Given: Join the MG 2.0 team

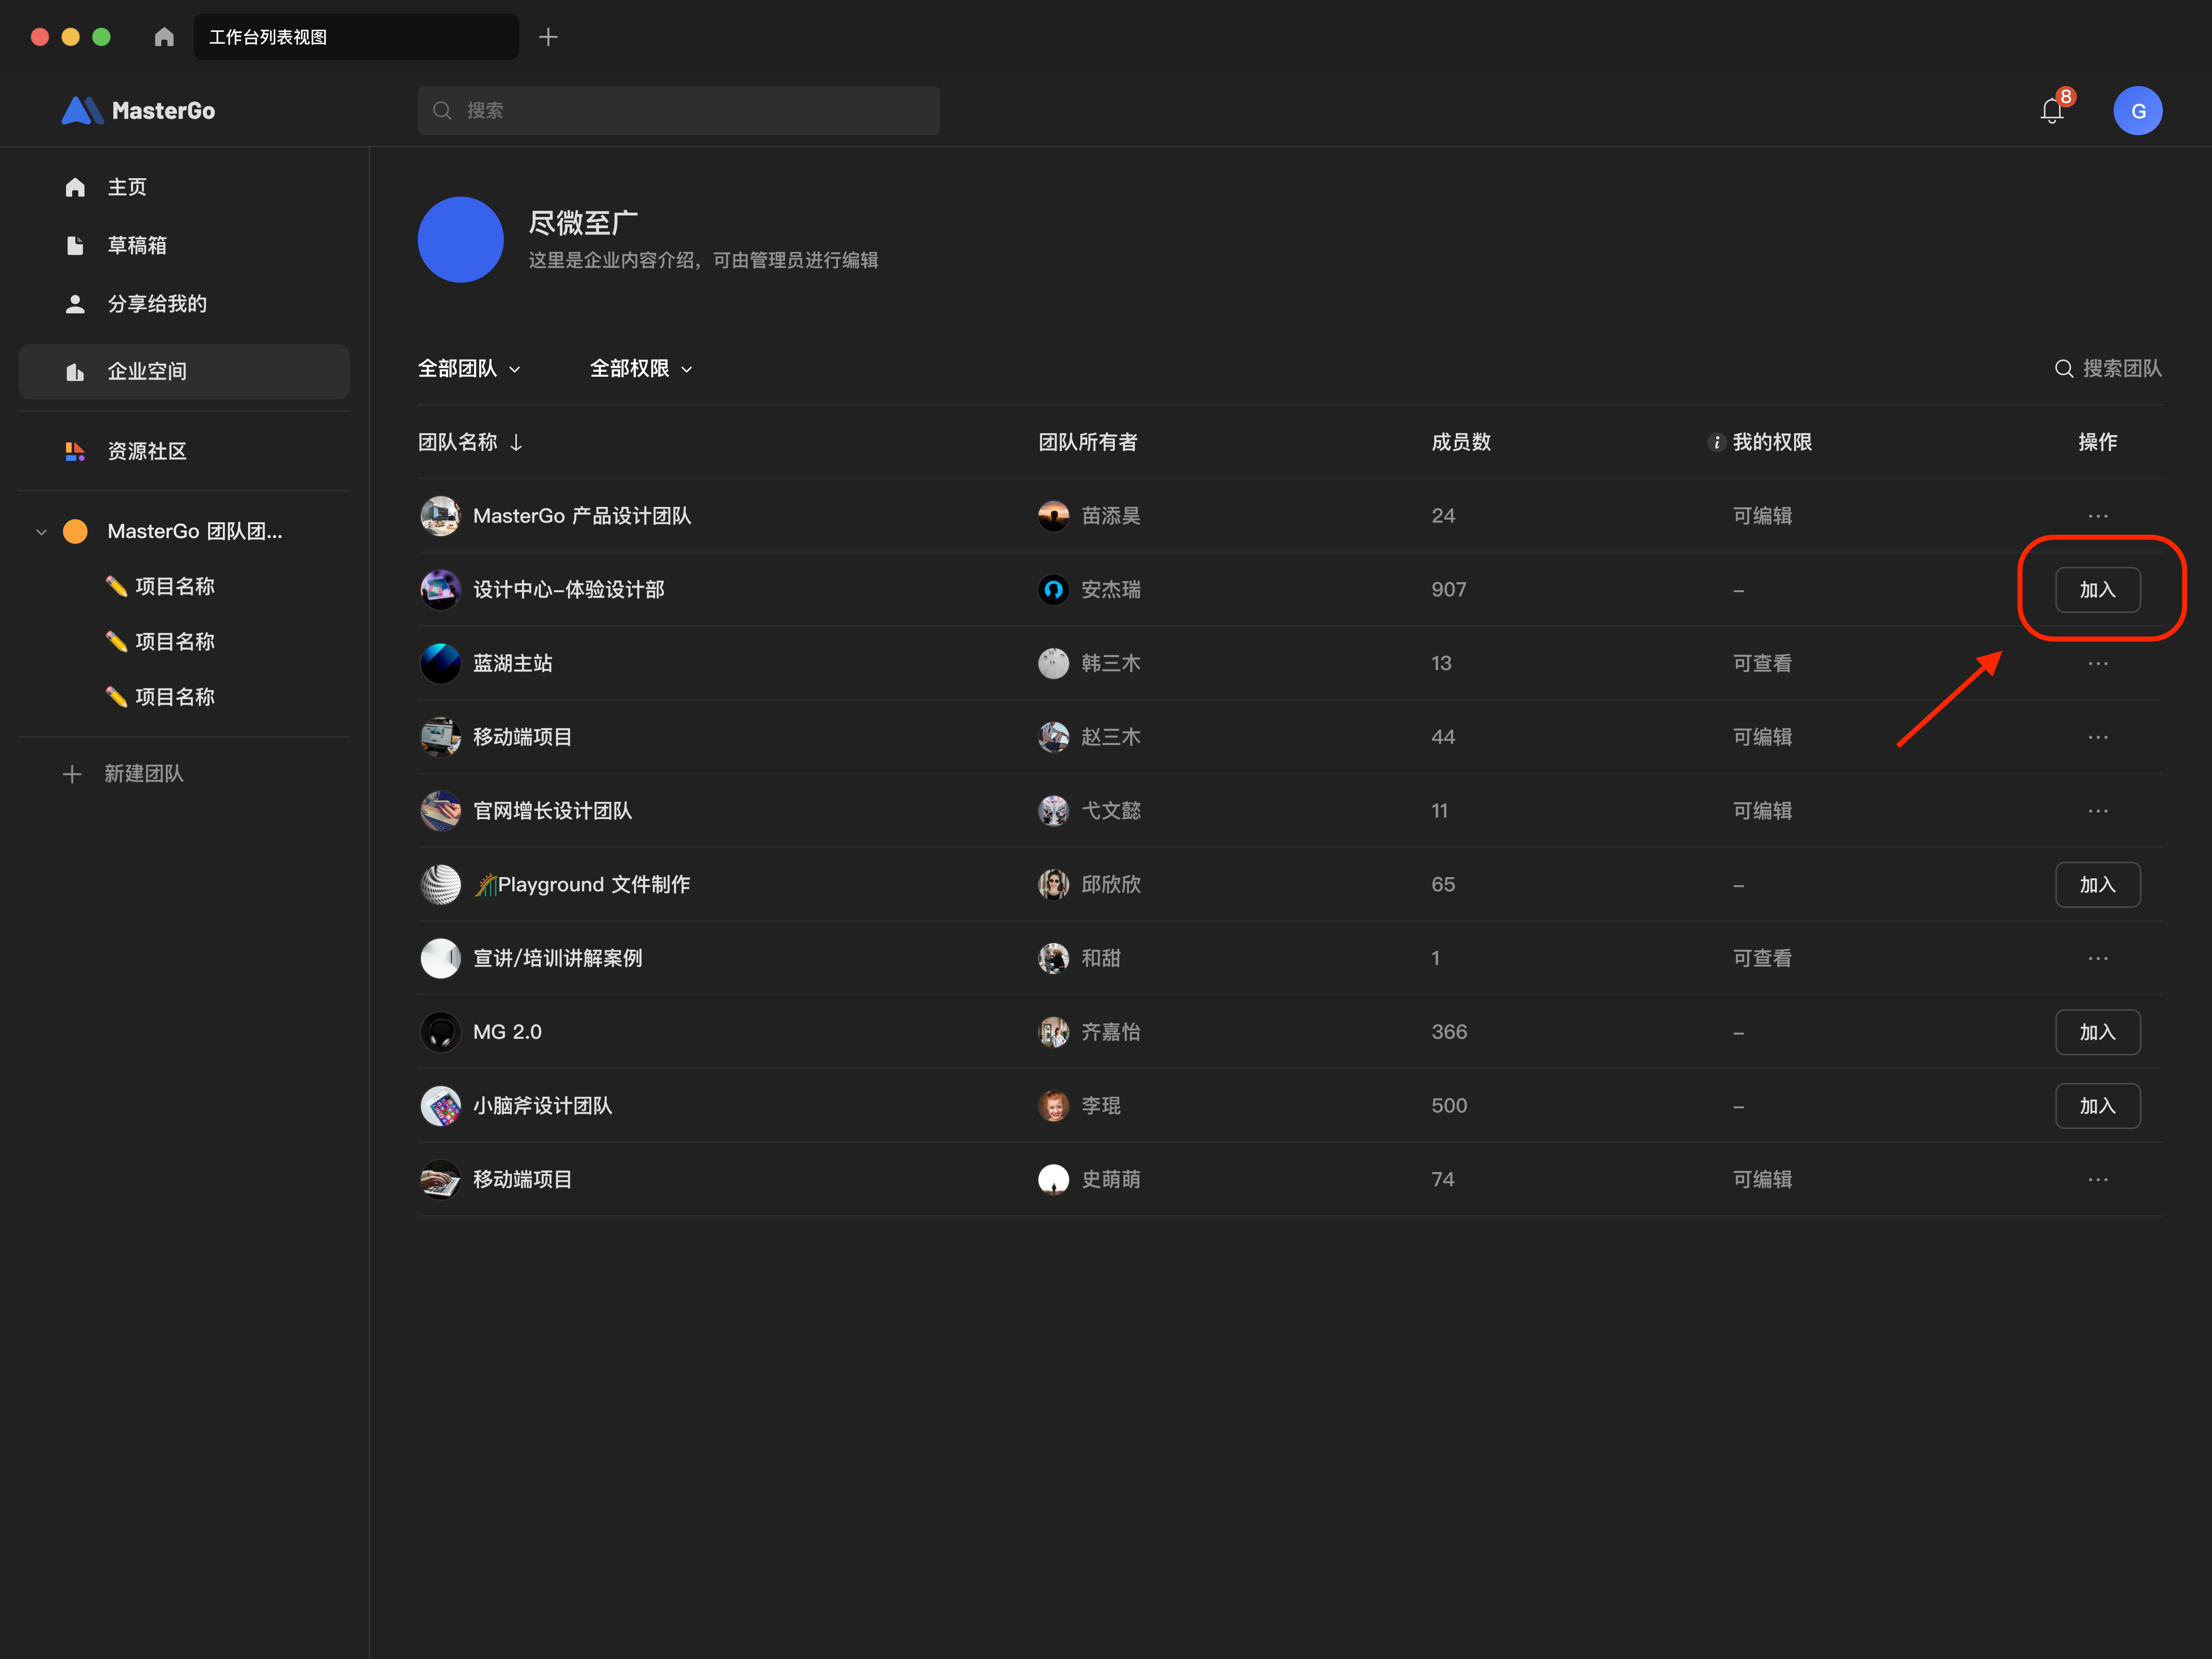Looking at the screenshot, I should [x=2098, y=1032].
